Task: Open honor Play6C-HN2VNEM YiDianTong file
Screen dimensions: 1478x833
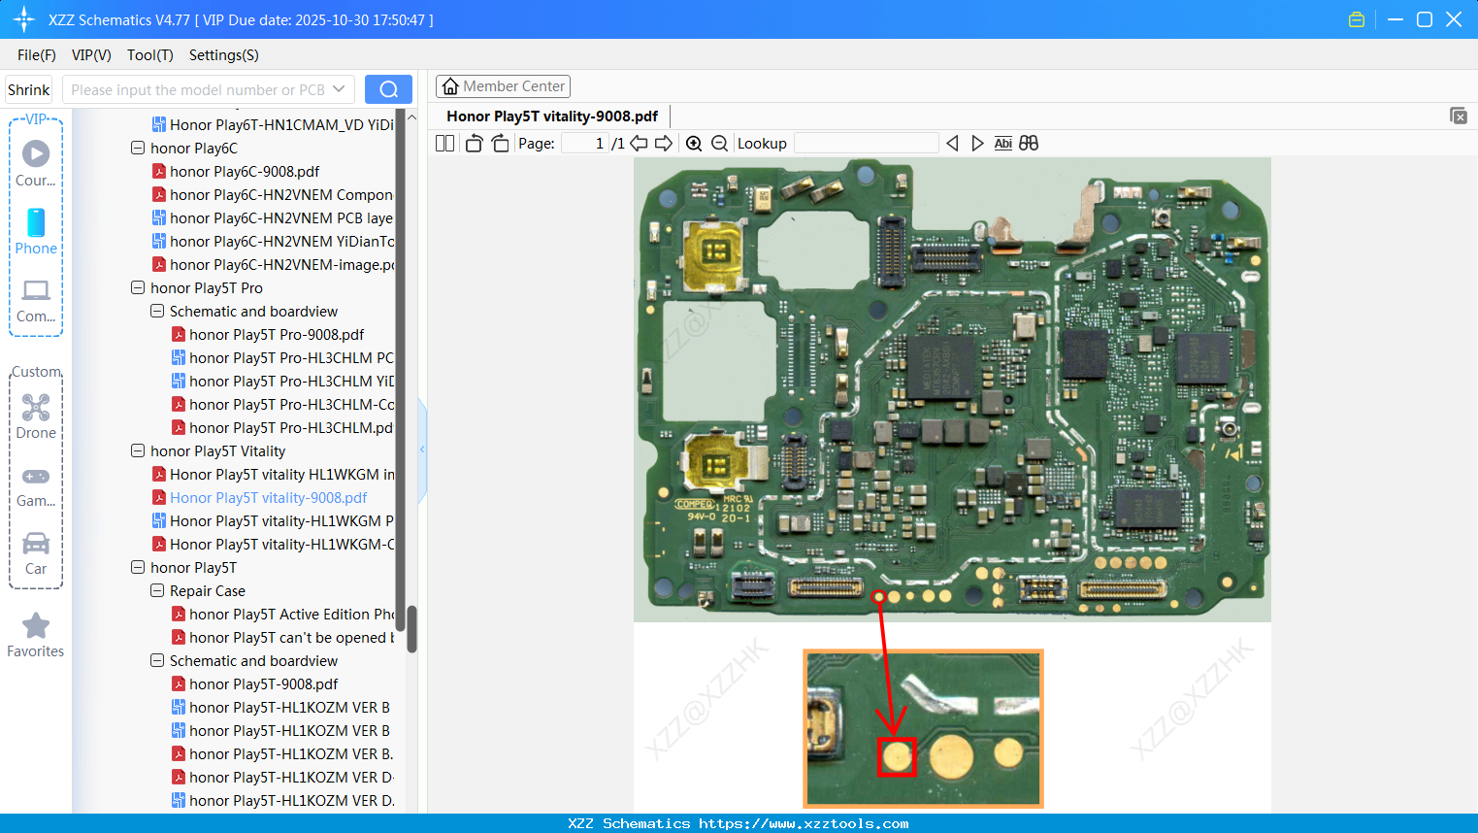Action: click(273, 242)
